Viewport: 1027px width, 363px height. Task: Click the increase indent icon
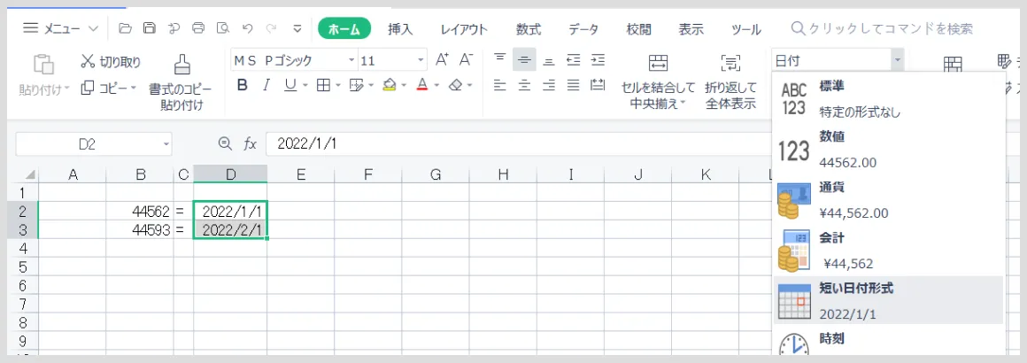pos(598,59)
